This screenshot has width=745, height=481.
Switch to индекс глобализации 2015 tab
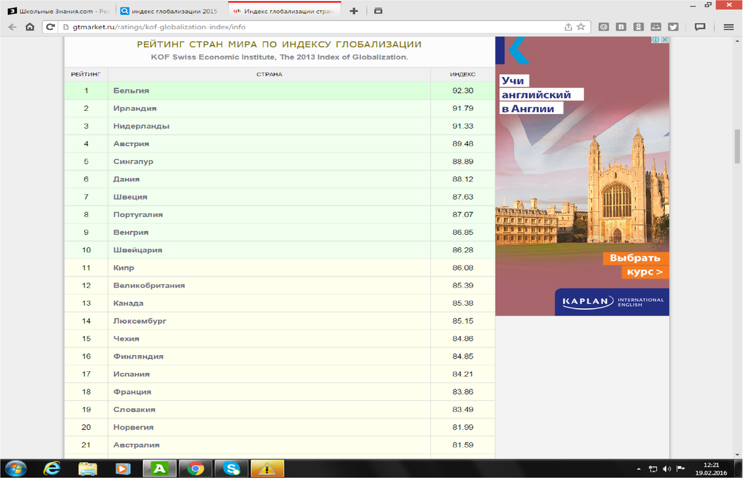[169, 11]
